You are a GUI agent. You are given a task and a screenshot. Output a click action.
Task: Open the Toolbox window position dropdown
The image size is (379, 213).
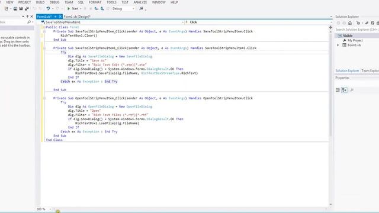[23, 17]
